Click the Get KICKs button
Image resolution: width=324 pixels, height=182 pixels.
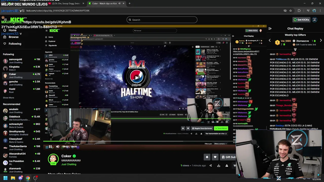(301, 20)
